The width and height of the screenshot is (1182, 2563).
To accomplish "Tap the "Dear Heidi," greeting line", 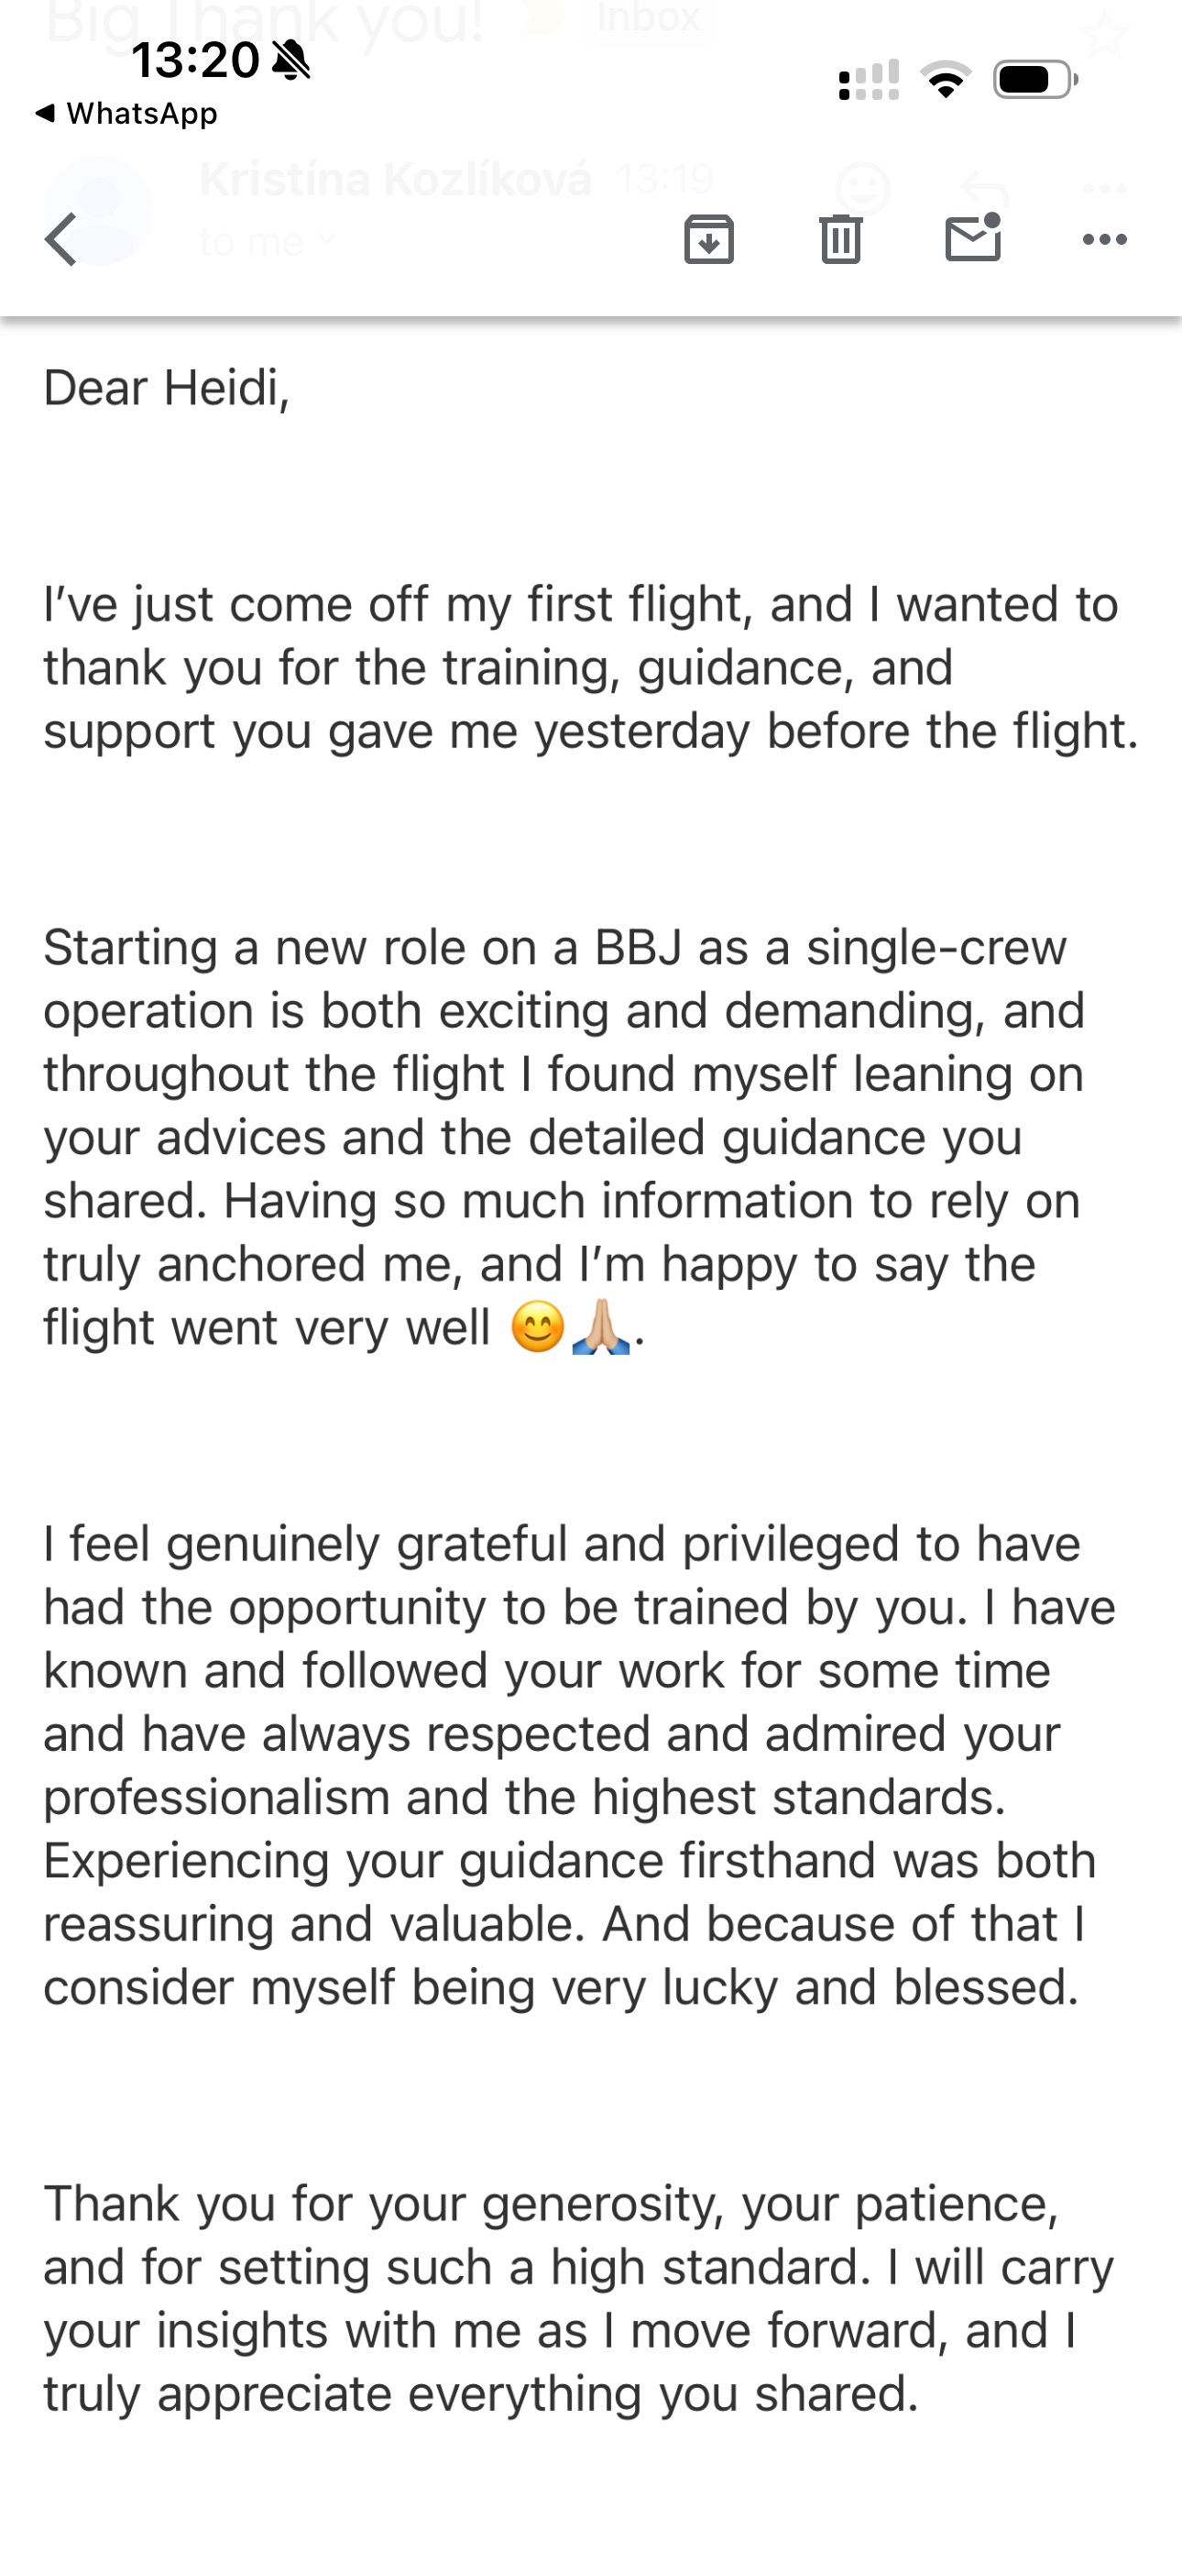I will point(166,388).
